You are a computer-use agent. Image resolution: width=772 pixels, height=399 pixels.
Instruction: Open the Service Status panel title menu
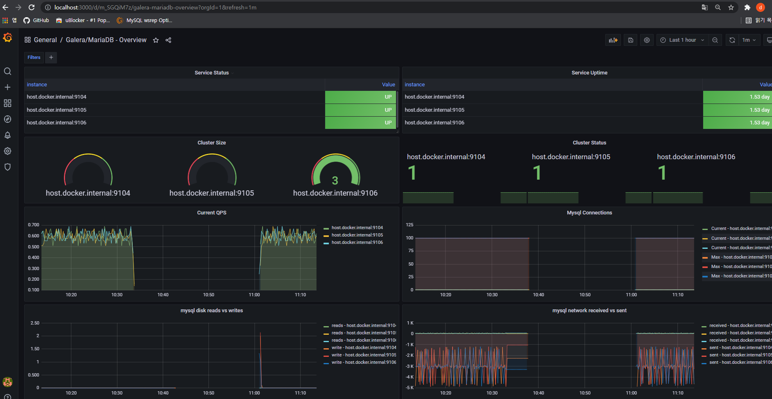211,73
